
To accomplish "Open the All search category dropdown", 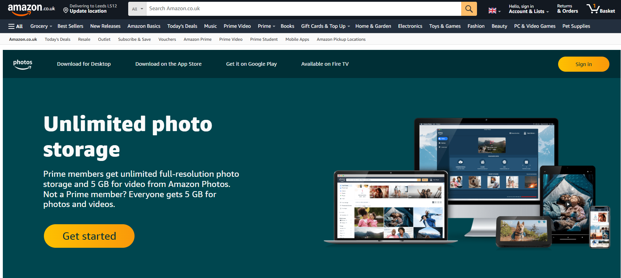I will pyautogui.click(x=137, y=9).
